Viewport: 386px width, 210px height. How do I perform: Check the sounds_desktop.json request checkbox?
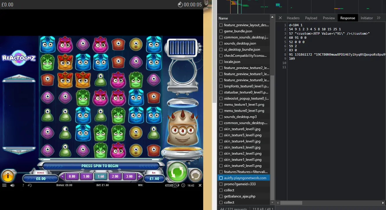pyautogui.click(x=221, y=43)
